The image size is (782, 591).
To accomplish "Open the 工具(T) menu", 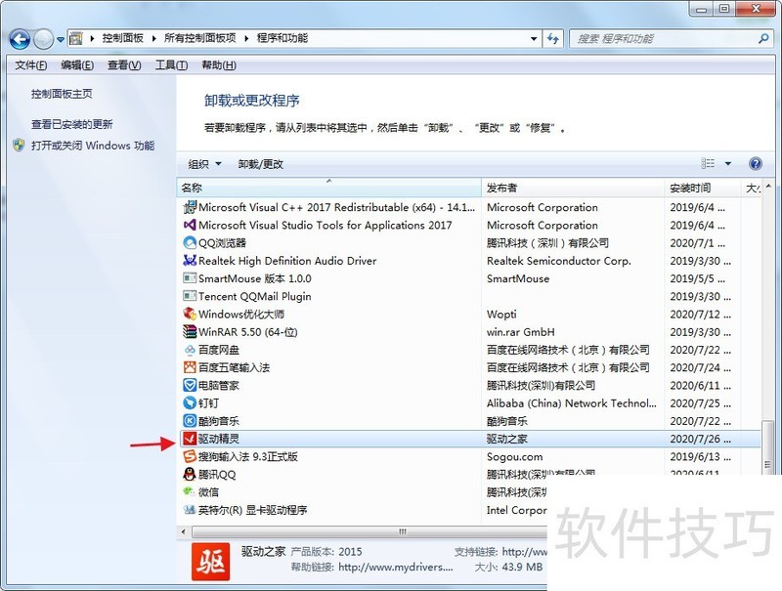I will pos(172,65).
